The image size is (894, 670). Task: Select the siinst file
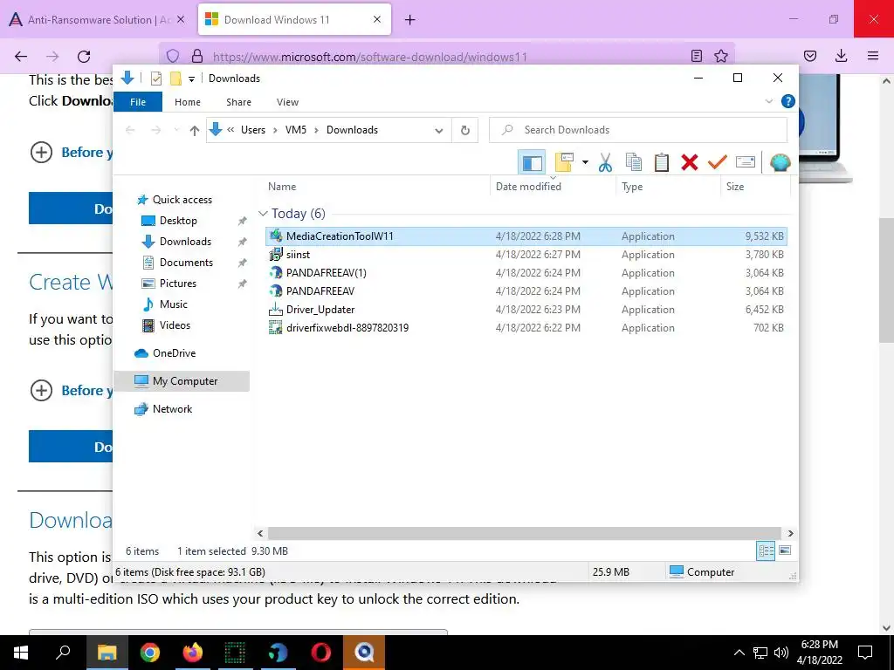(x=526, y=255)
